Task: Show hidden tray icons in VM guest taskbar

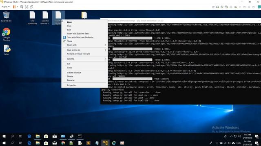Action: coord(231,136)
